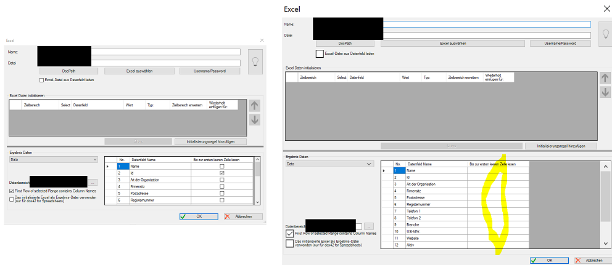Uncheck 'First Row of selected Range' in larger dialog
The height and width of the screenshot is (265, 612).
289,234
